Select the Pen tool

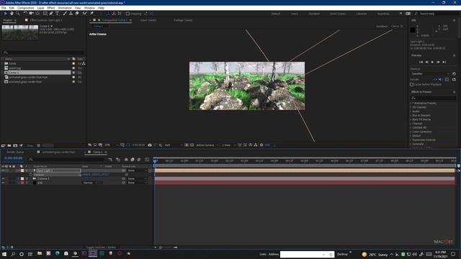point(51,14)
